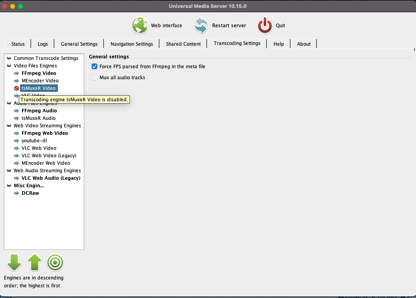Open the Logs tab

[43, 44]
